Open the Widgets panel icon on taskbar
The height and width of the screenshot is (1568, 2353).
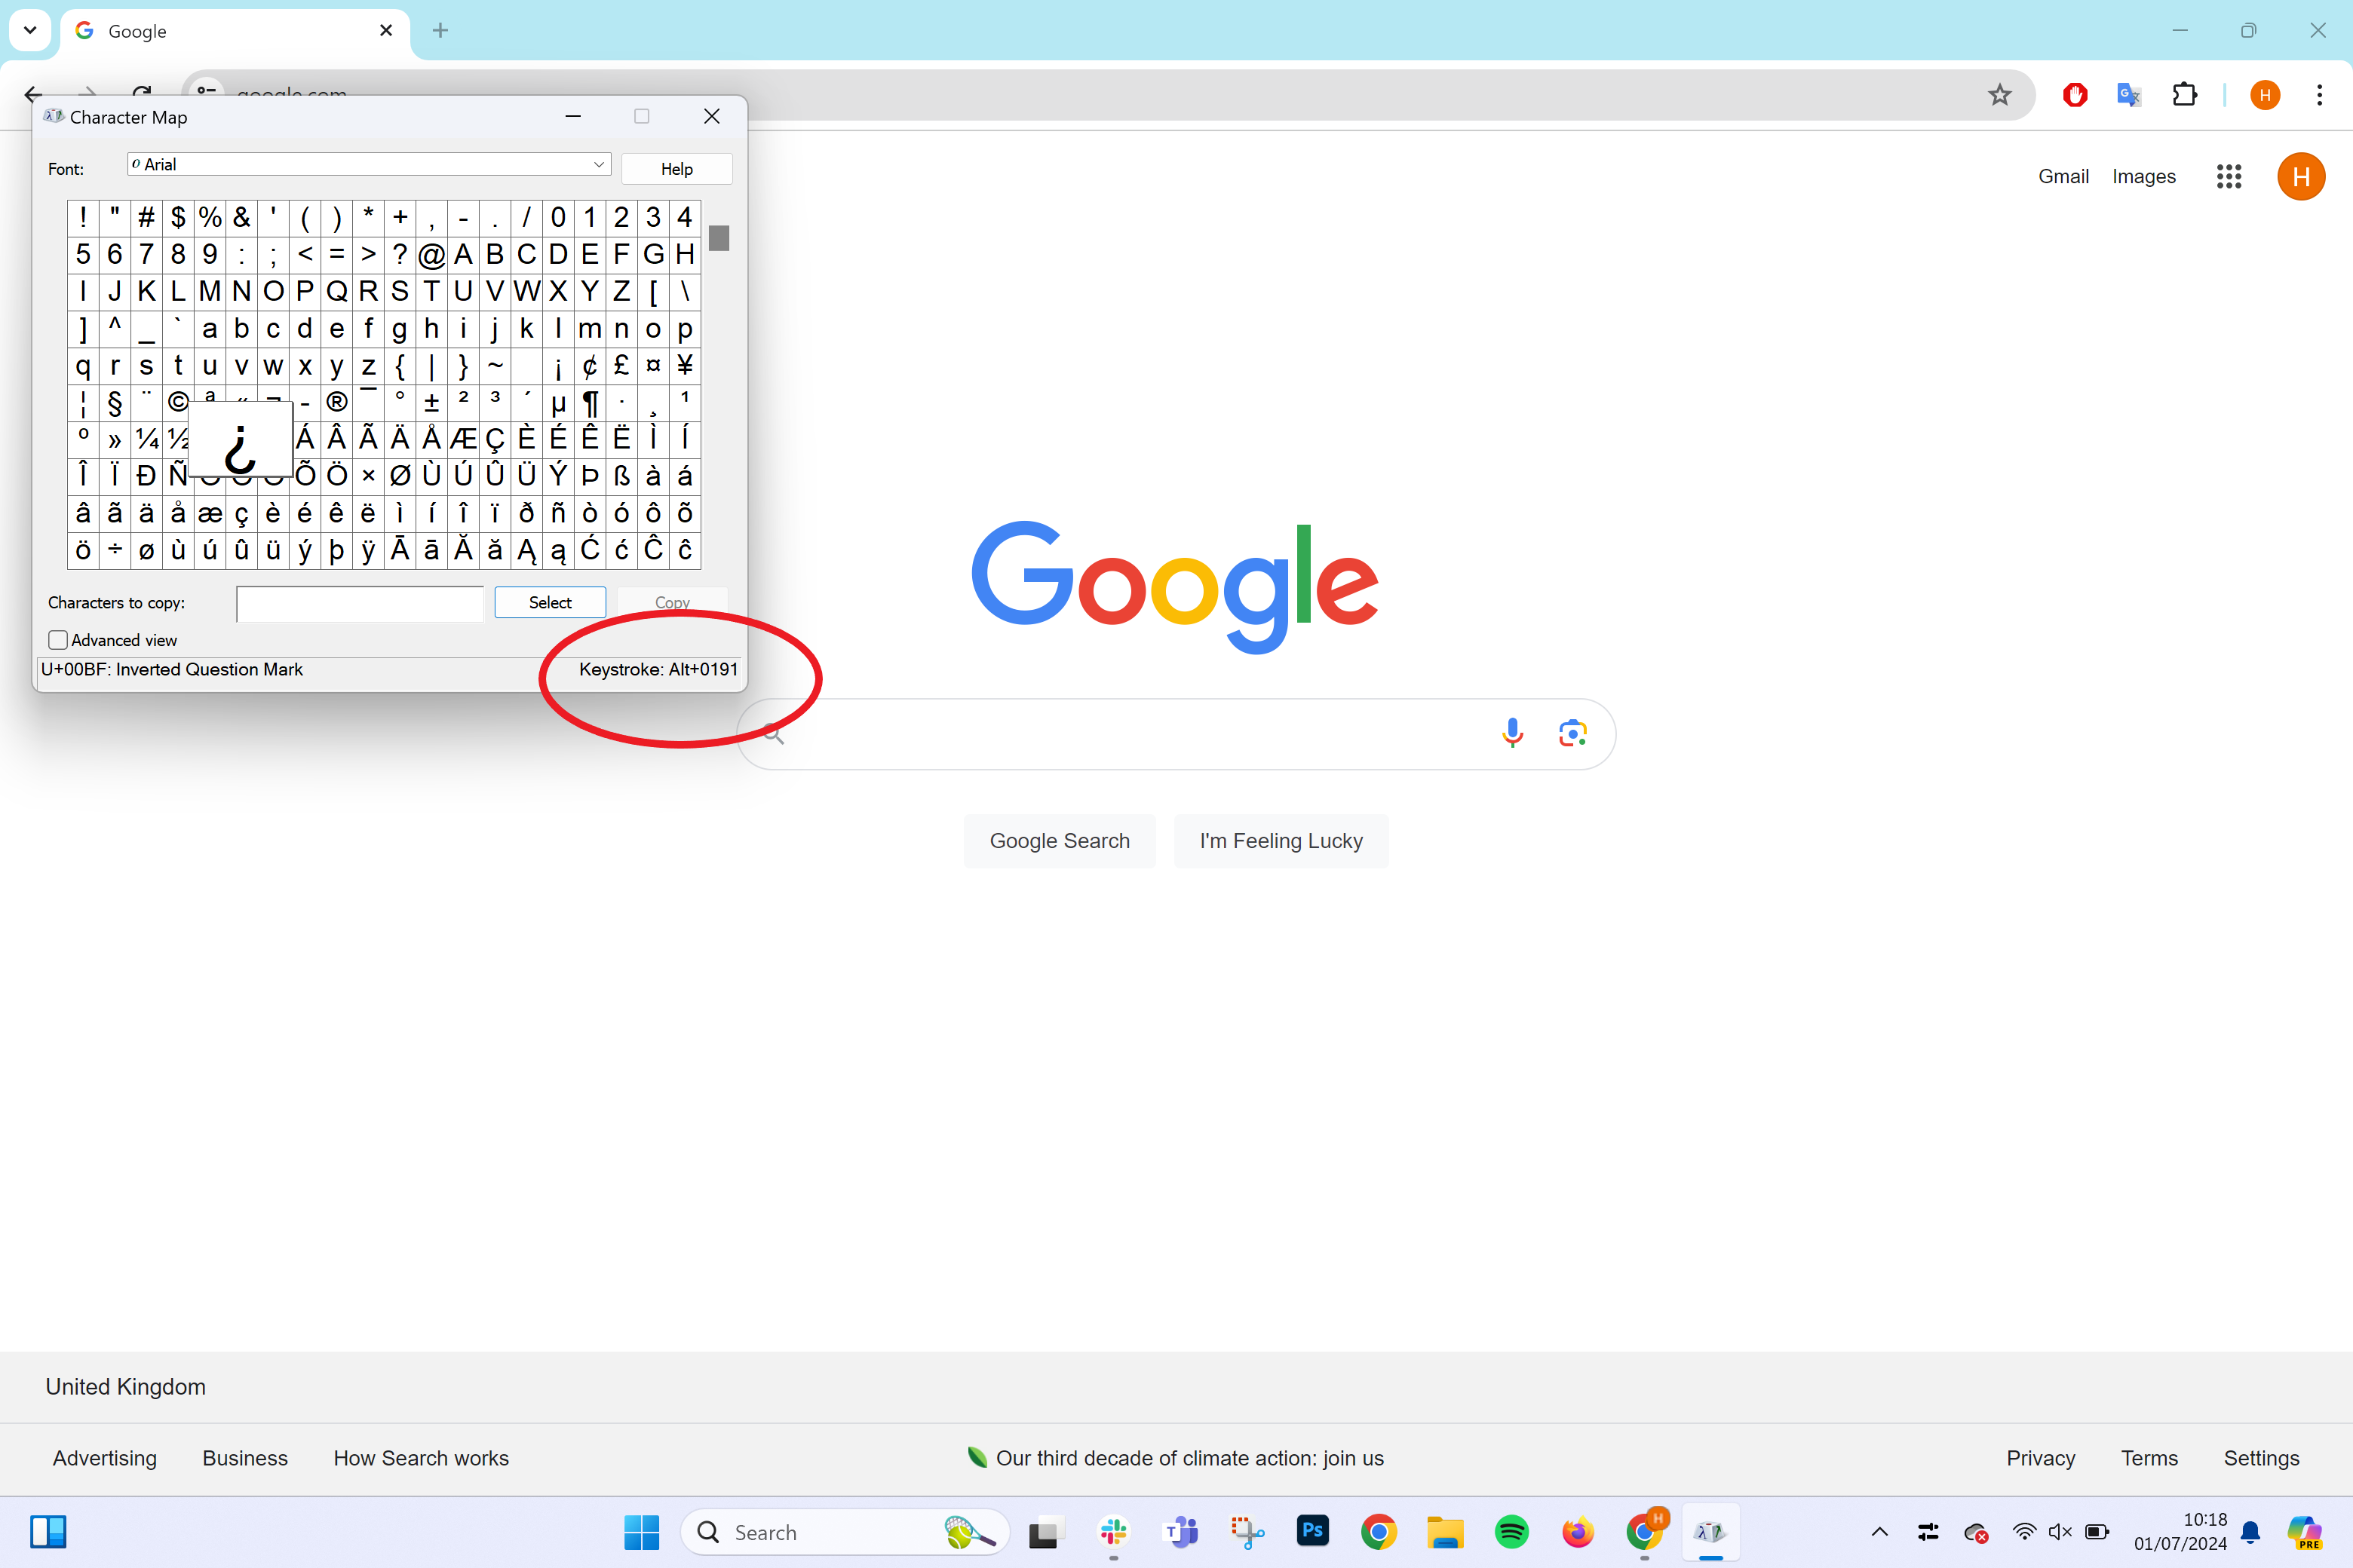(48, 1532)
